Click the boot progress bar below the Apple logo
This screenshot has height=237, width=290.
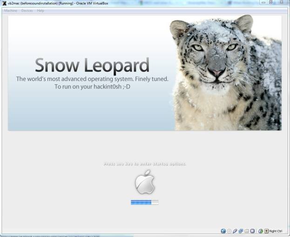pos(145,203)
